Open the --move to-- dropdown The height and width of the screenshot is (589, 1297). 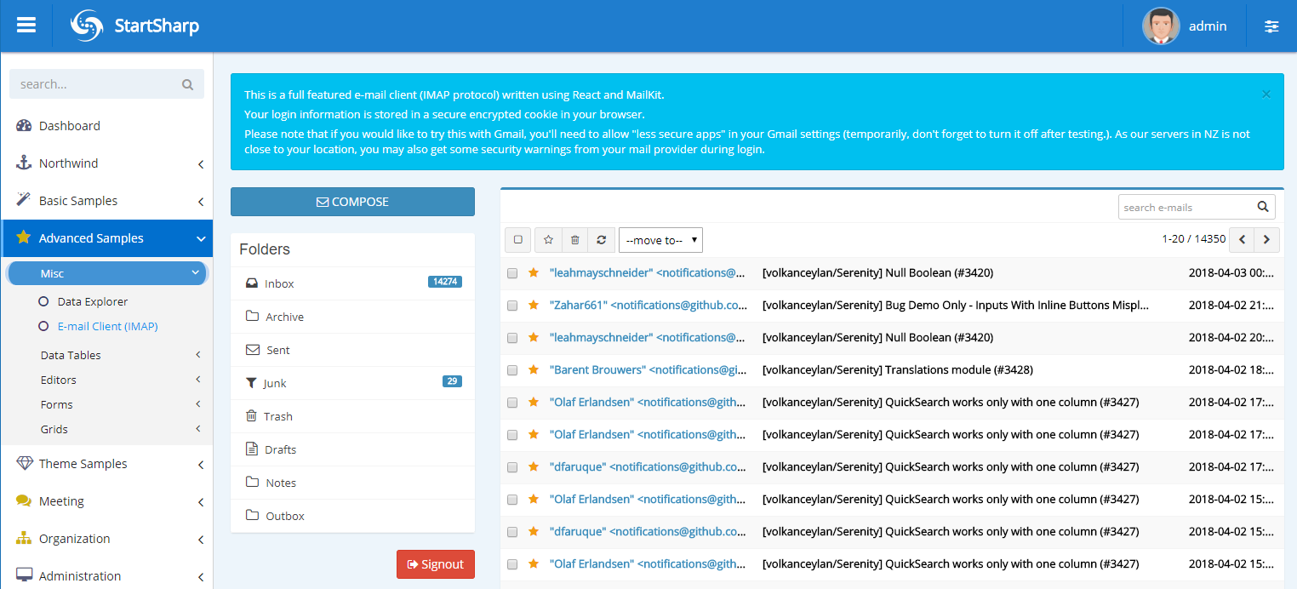click(x=660, y=239)
